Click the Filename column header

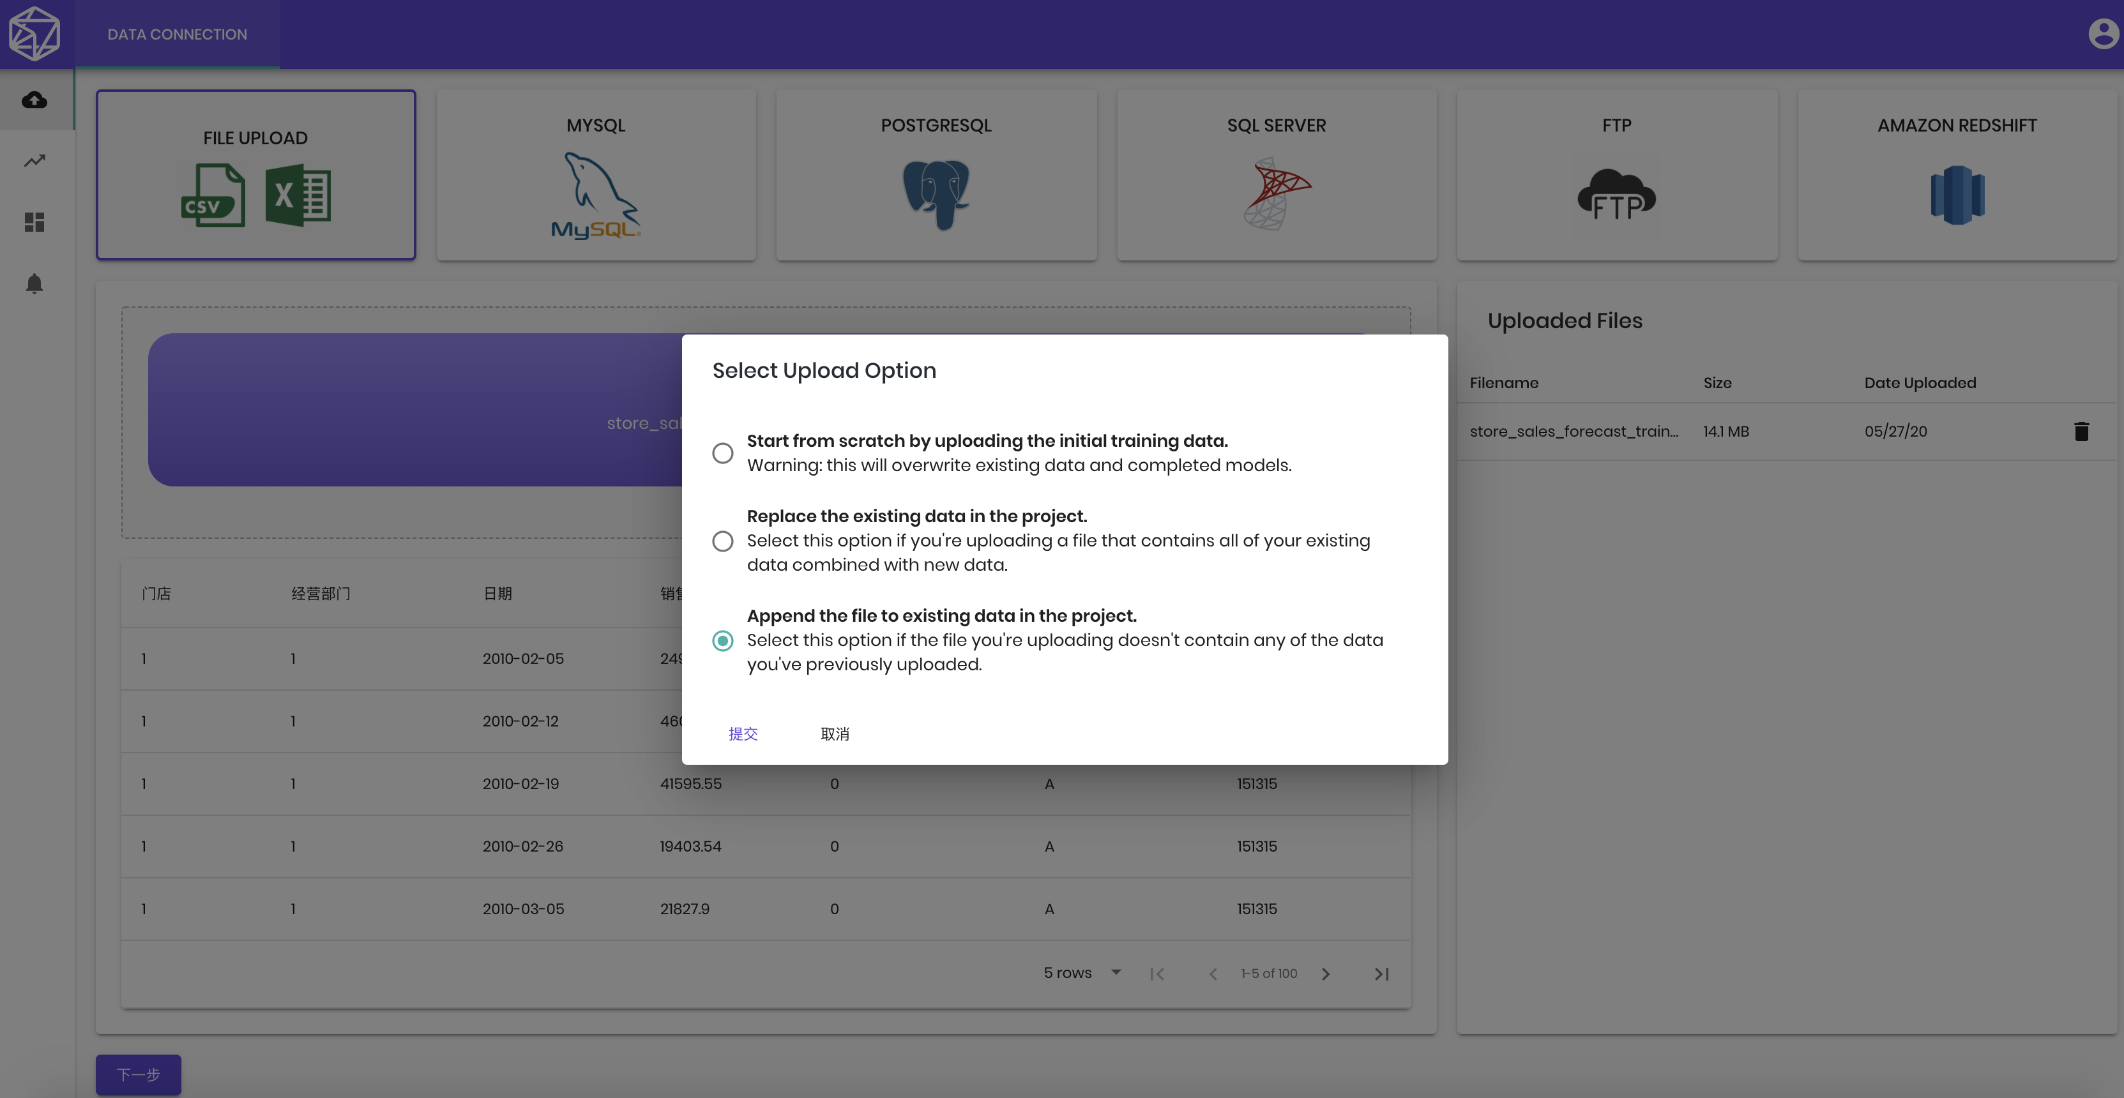(x=1504, y=382)
